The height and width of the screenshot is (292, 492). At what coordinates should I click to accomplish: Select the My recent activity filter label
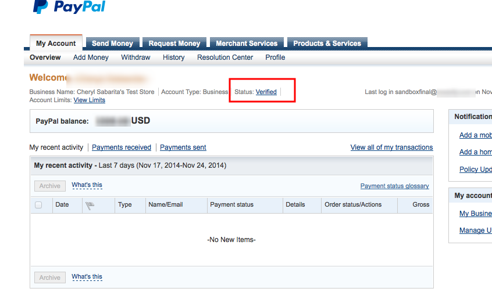pos(56,147)
